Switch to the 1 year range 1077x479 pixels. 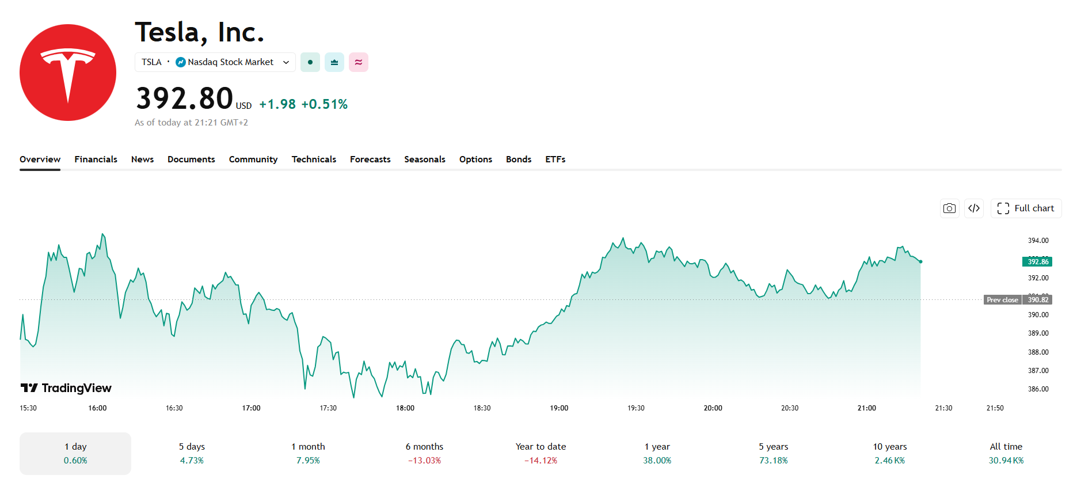click(657, 454)
